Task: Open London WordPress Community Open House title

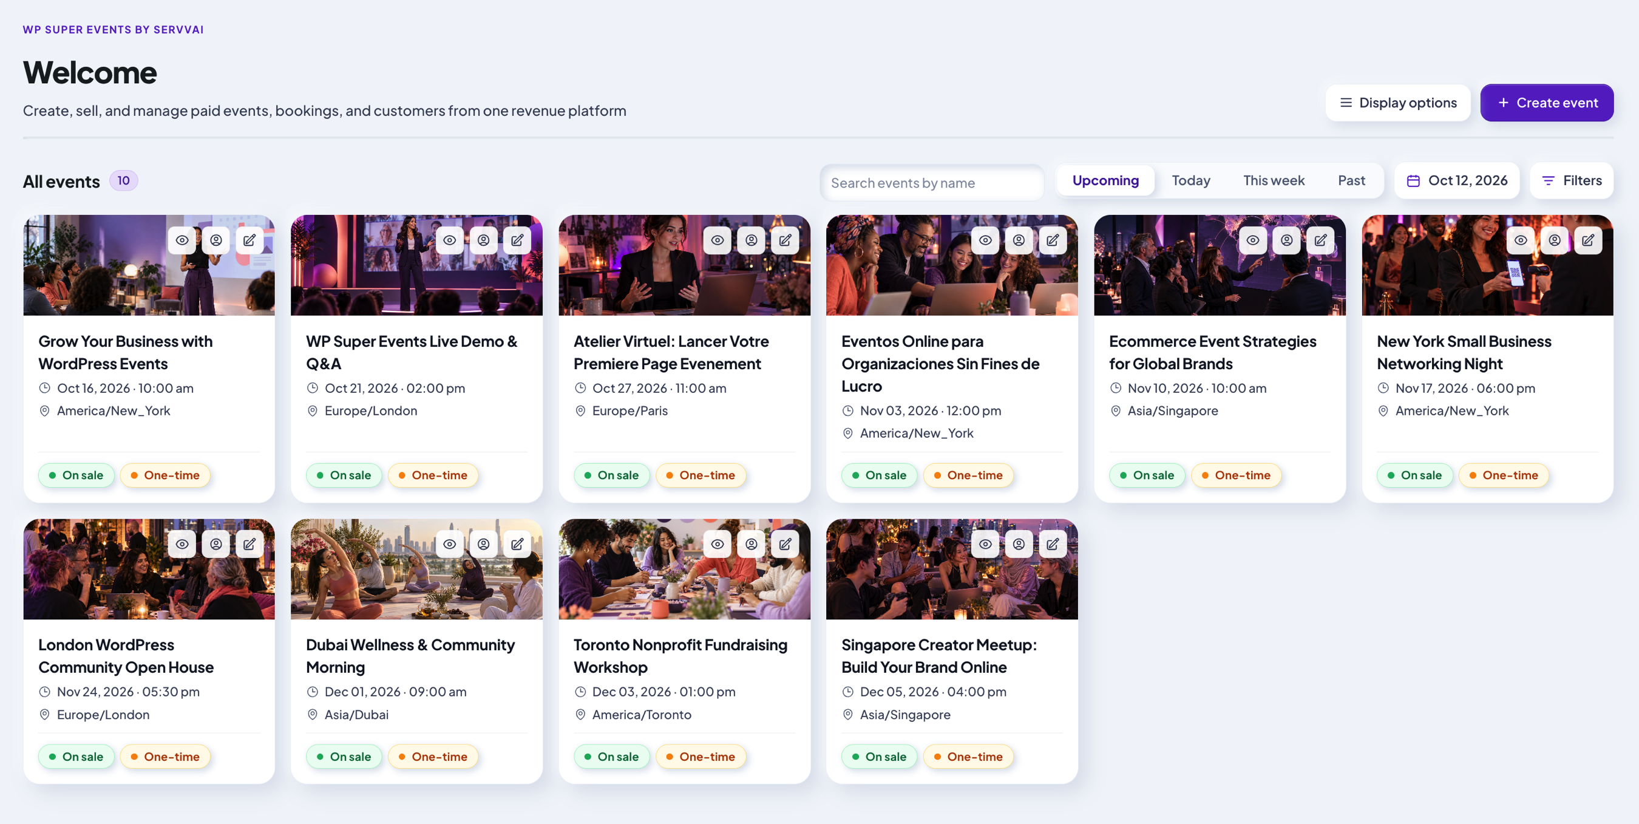Action: pos(126,656)
